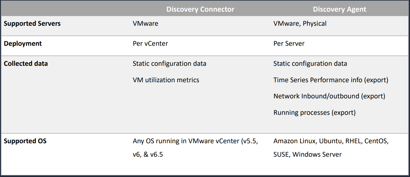Image resolution: width=410 pixels, height=177 pixels.
Task: Click the Discovery Agent column header
Action: (x=339, y=9)
